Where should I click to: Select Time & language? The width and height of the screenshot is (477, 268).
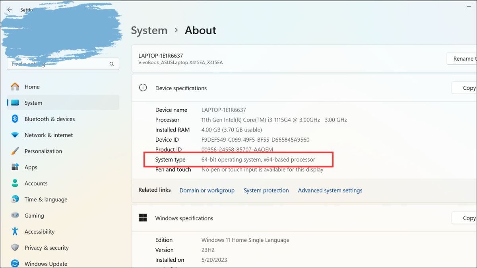pyautogui.click(x=63, y=199)
